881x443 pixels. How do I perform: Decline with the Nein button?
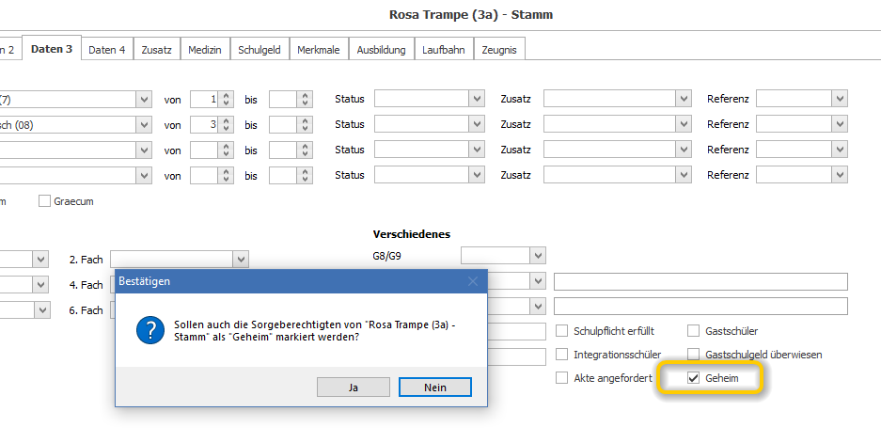tap(435, 387)
